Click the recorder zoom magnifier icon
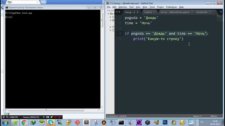The width and height of the screenshot is (225, 126). pyautogui.click(x=7, y=117)
